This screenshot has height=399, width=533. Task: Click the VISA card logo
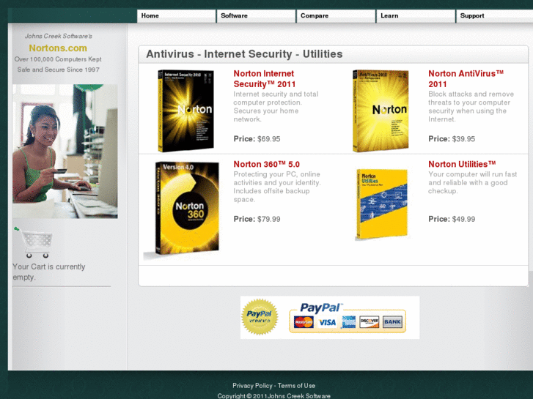pos(327,322)
